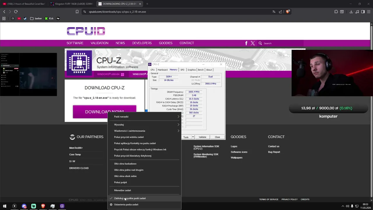Switch to the About tab in CPU-Z
The image size is (373, 210).
click(209, 70)
